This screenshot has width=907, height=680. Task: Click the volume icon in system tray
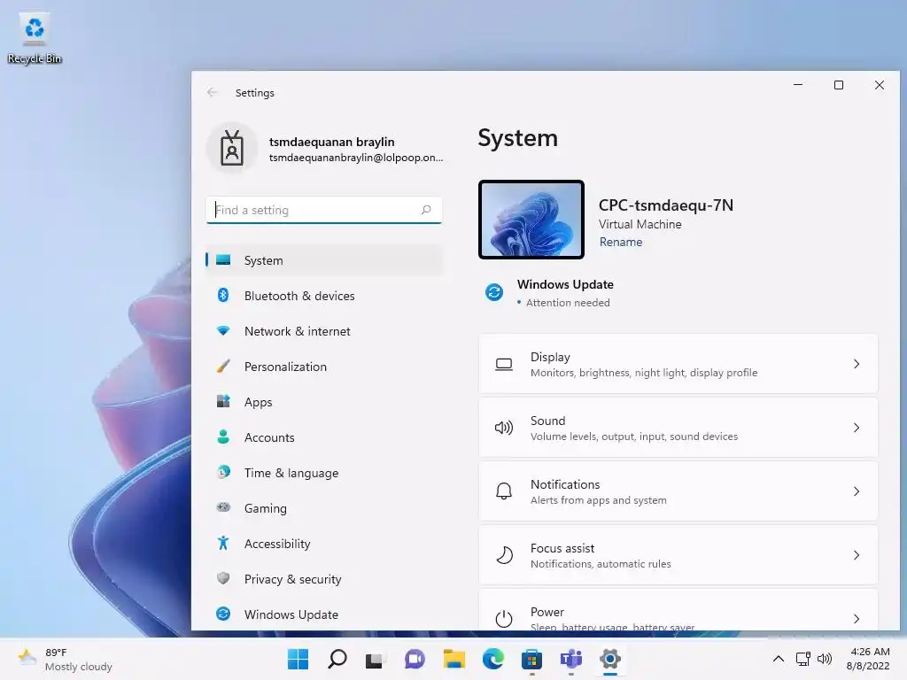click(825, 659)
